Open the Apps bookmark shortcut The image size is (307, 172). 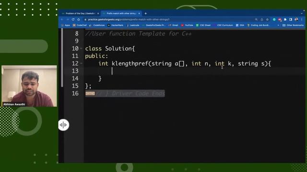point(66,25)
